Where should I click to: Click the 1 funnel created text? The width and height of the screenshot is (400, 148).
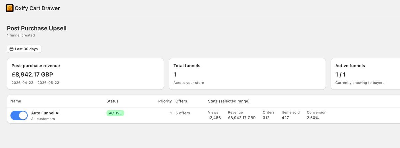click(21, 35)
